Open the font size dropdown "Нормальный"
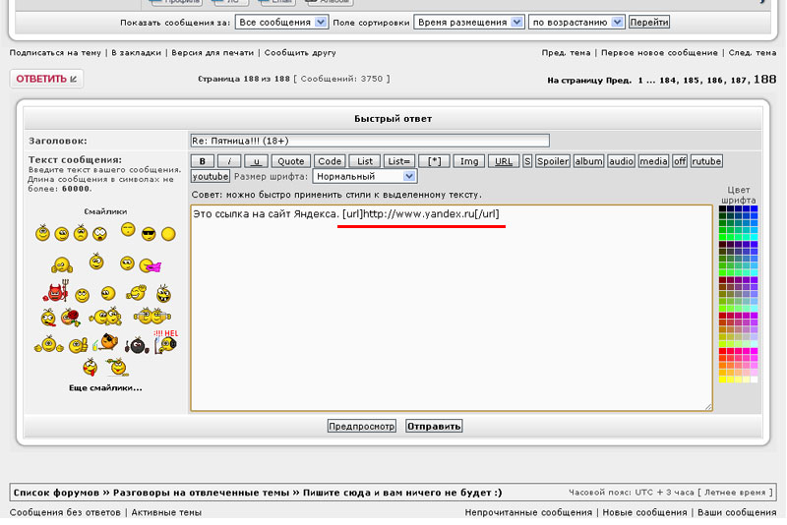This screenshot has height=525, width=787. (x=365, y=176)
